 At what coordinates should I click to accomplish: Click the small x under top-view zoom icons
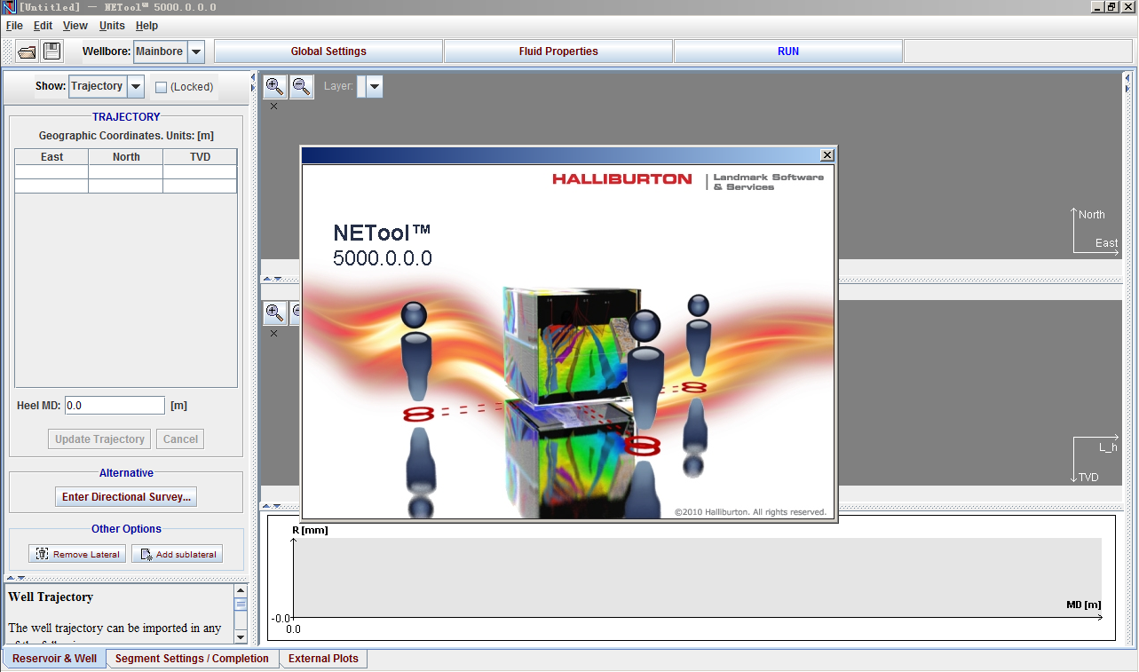point(273,107)
